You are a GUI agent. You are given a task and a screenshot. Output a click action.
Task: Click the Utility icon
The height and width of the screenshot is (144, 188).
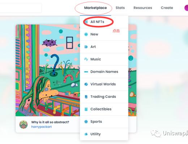click(86, 134)
